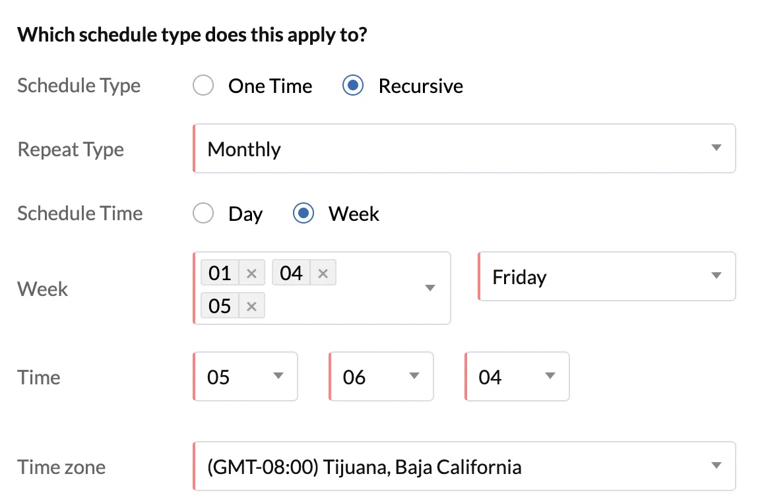The width and height of the screenshot is (766, 503).
Task: Click the 01 week tag label
Action: tap(220, 273)
